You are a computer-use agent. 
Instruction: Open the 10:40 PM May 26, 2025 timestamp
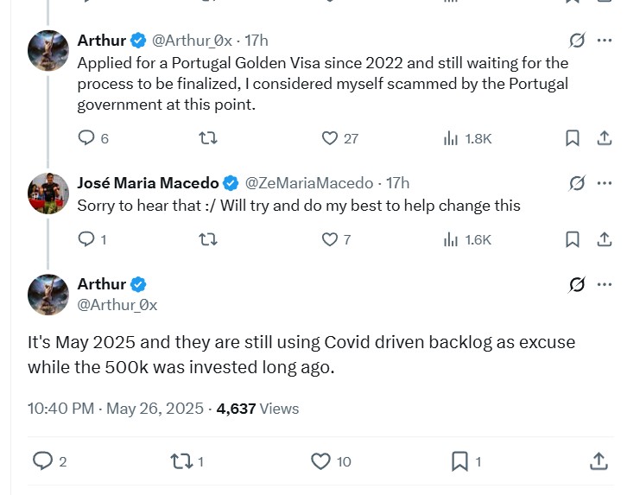pyautogui.click(x=116, y=409)
